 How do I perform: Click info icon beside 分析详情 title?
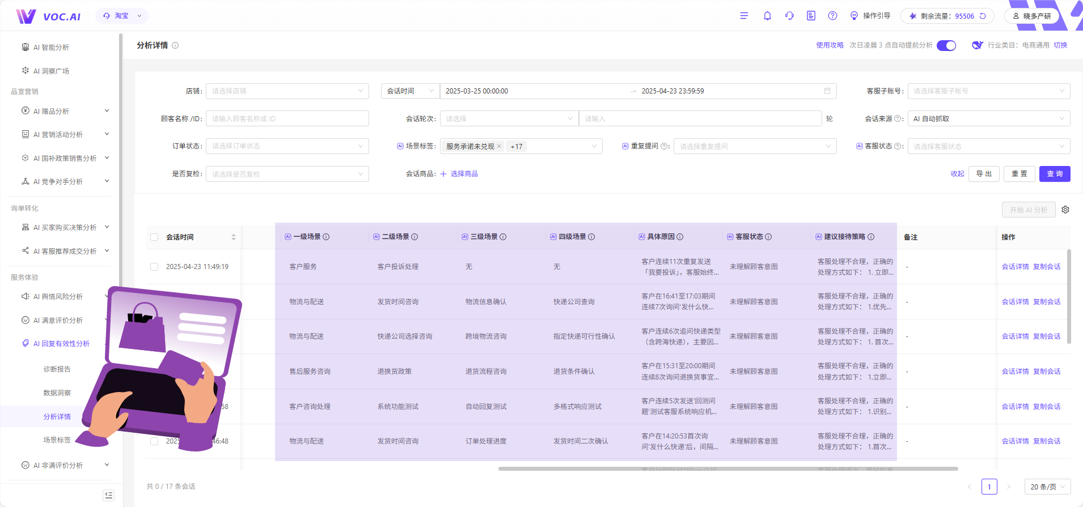(x=175, y=45)
